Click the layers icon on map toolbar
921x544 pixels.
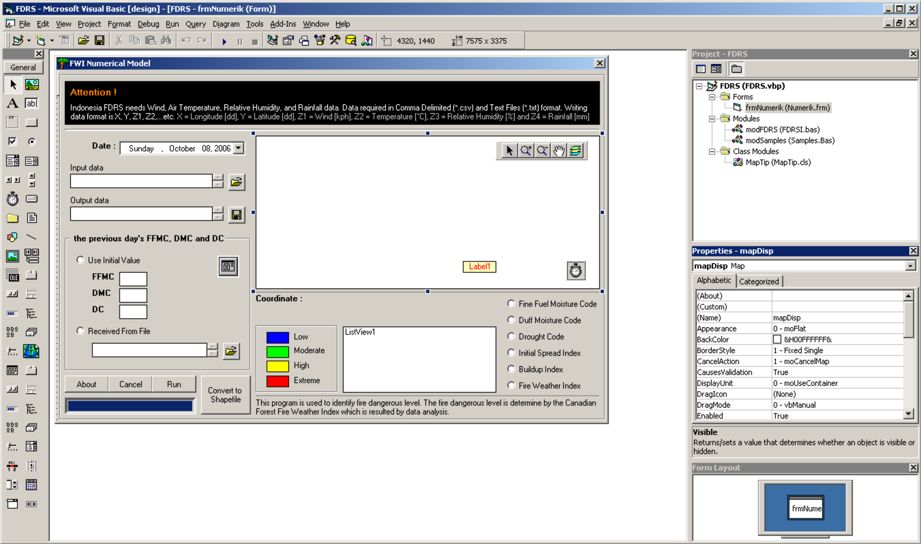click(x=575, y=151)
